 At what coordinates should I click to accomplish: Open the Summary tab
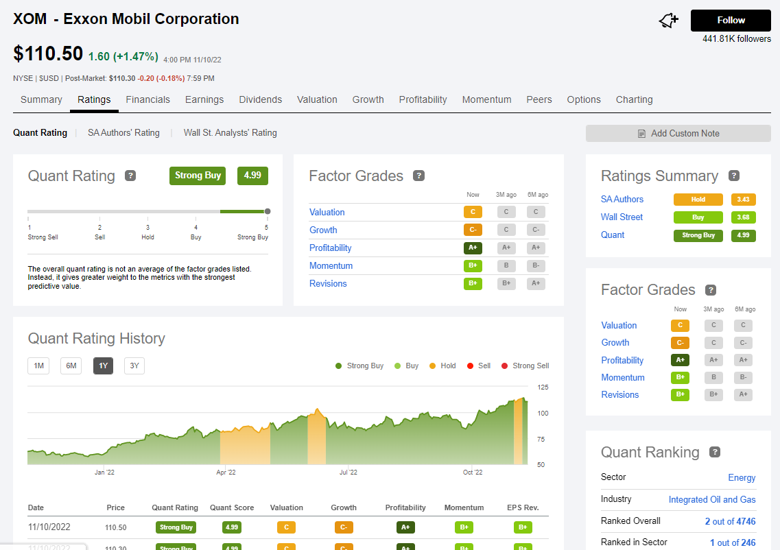pyautogui.click(x=41, y=99)
